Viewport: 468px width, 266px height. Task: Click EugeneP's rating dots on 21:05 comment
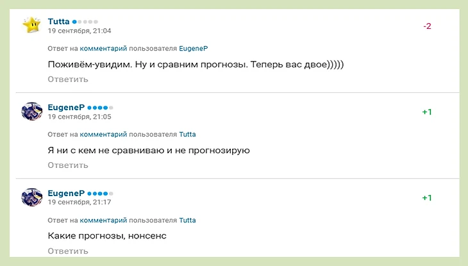tap(100, 108)
